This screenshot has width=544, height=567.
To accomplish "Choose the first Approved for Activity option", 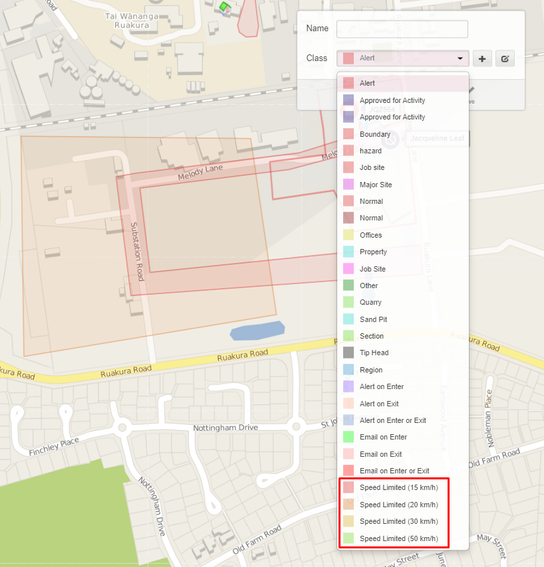I will click(x=403, y=100).
